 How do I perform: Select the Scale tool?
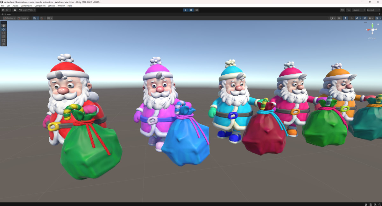click(4, 37)
